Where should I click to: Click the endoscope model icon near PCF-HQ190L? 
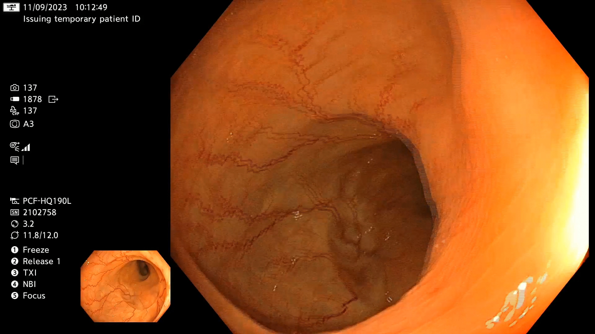click(x=15, y=201)
